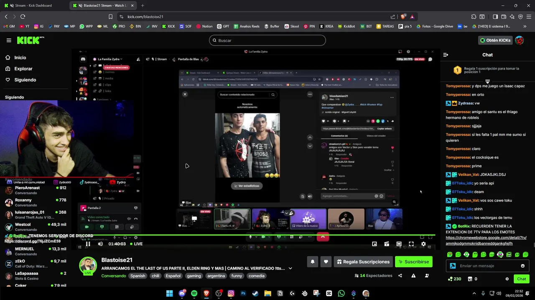Bookmark this page icon
Screen dimensions: 535x300
click(110, 17)
